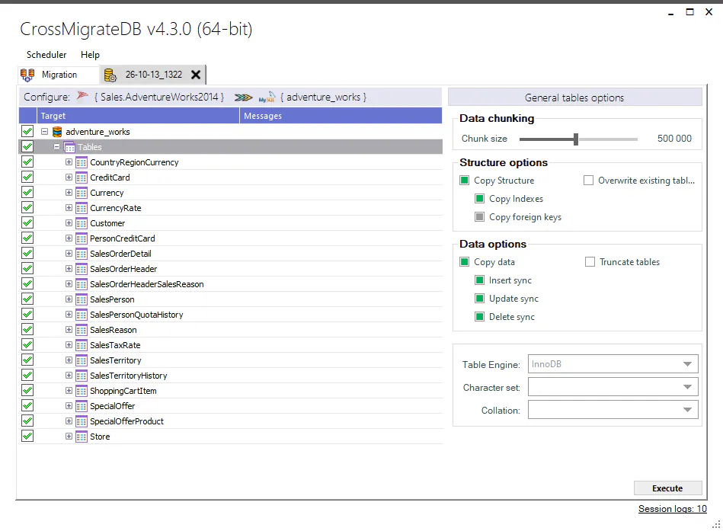Uncheck the SalesTerritory table row checkbox
This screenshot has width=723, height=531.
(27, 360)
